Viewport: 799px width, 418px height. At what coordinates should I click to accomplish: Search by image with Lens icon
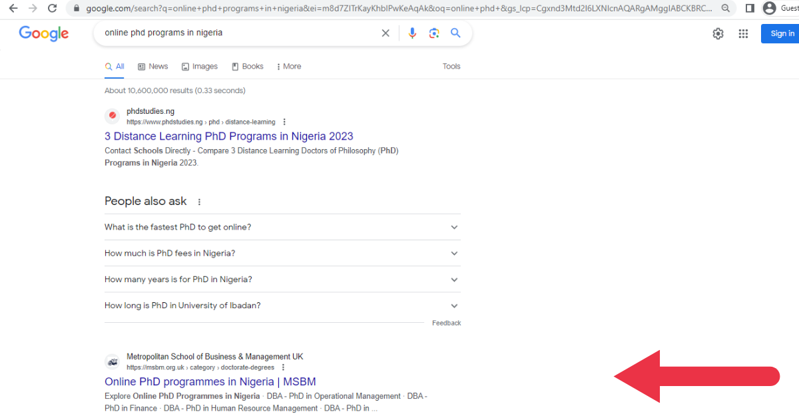coord(434,33)
